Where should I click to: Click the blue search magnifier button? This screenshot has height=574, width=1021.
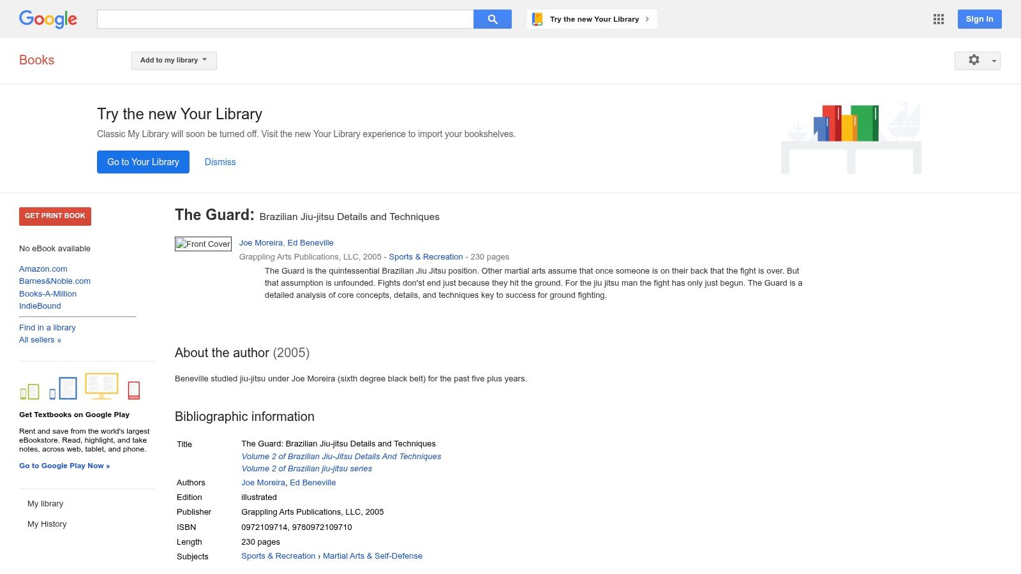pyautogui.click(x=492, y=19)
